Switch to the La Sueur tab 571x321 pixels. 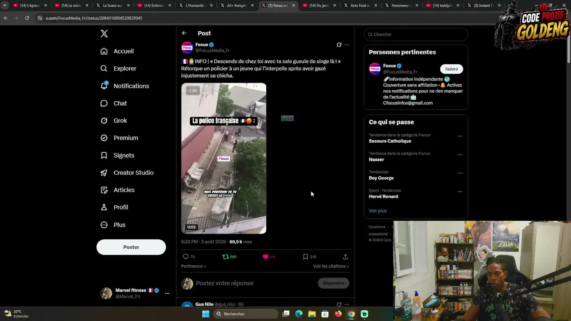[x=112, y=5]
